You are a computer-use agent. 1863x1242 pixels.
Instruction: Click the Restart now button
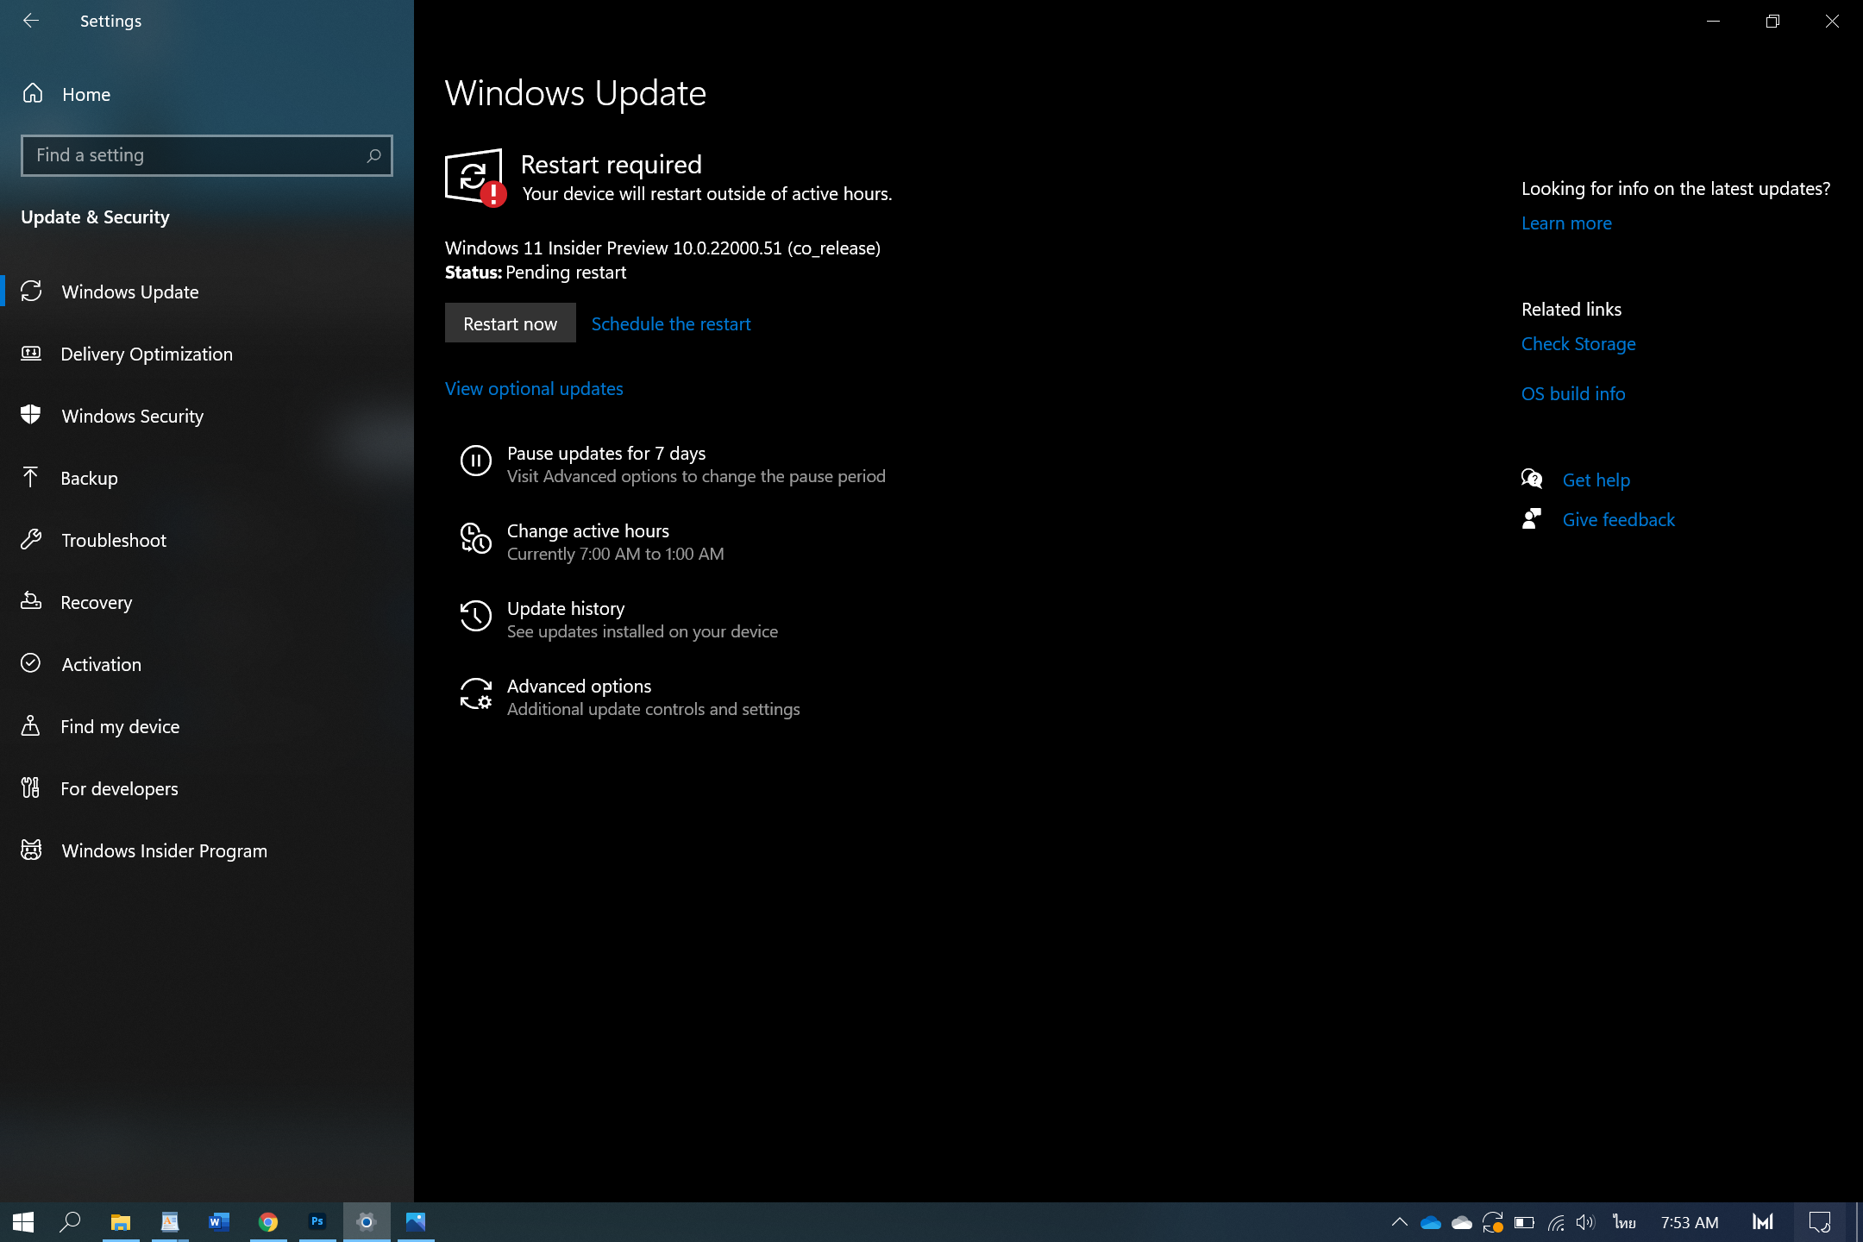[x=511, y=323]
